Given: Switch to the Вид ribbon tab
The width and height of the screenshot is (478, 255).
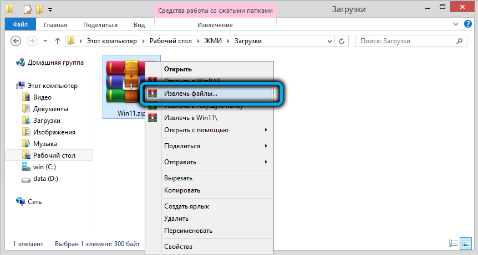Looking at the screenshot, I should pos(139,25).
